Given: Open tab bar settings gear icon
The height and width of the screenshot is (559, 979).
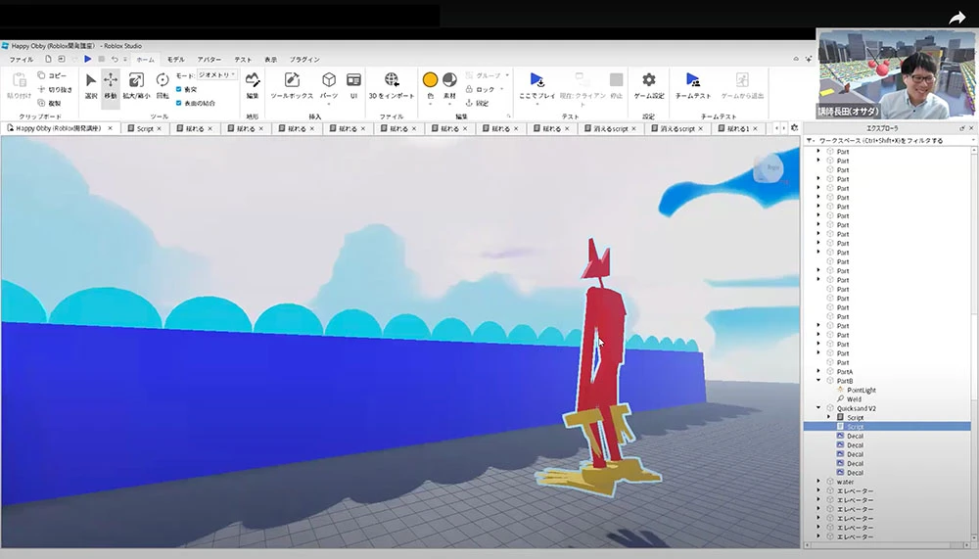Looking at the screenshot, I should pos(794,128).
